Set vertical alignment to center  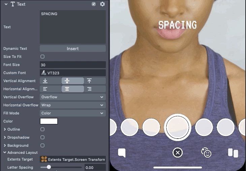[73, 81]
